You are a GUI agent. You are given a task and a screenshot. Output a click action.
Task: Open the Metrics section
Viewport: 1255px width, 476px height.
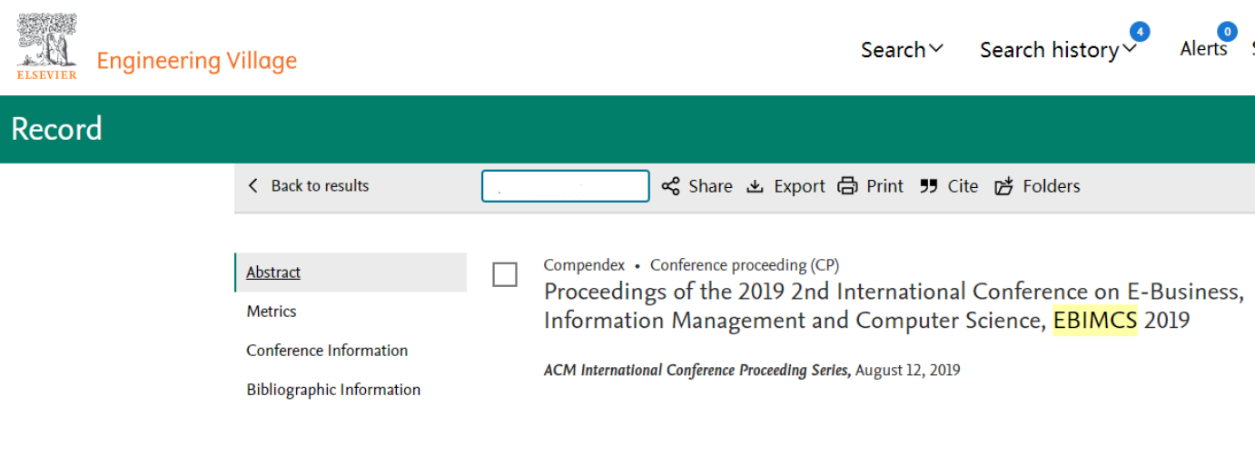click(272, 312)
